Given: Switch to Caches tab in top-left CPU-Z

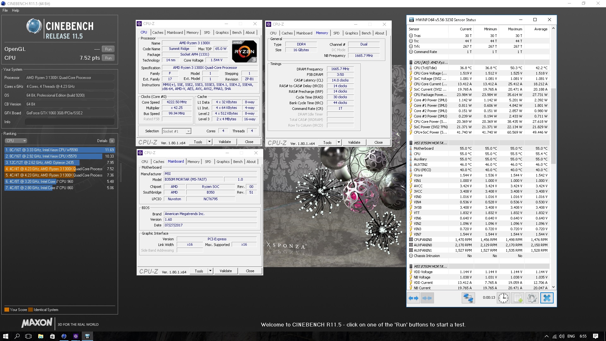Looking at the screenshot, I should [158, 33].
